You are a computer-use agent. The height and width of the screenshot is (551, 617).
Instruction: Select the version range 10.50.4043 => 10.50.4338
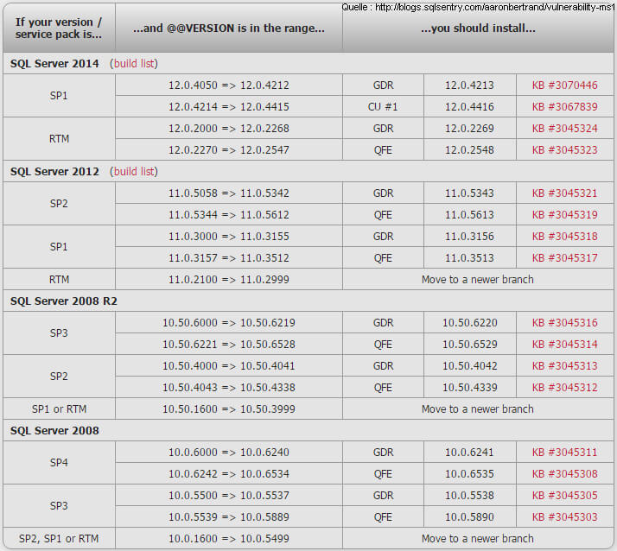[x=229, y=388]
